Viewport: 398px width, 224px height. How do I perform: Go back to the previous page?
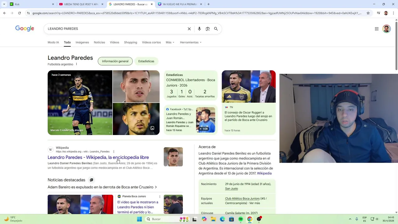click(x=5, y=13)
